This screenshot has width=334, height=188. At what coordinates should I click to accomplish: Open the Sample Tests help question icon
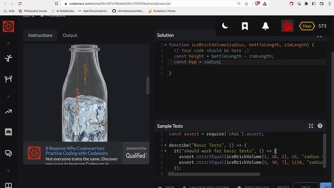click(320, 126)
